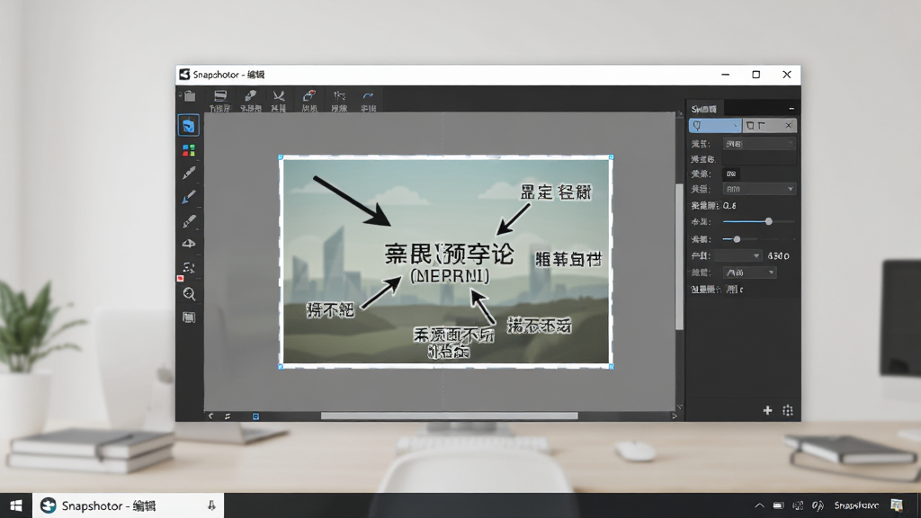Select the blue arrow drawing tool
This screenshot has width=921, height=518.
pyautogui.click(x=189, y=197)
